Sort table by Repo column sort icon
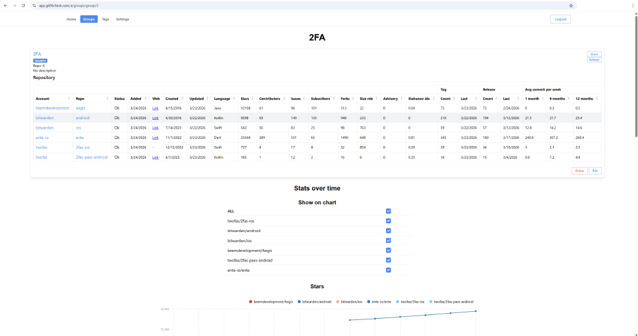The width and height of the screenshot is (638, 336). 107,98
